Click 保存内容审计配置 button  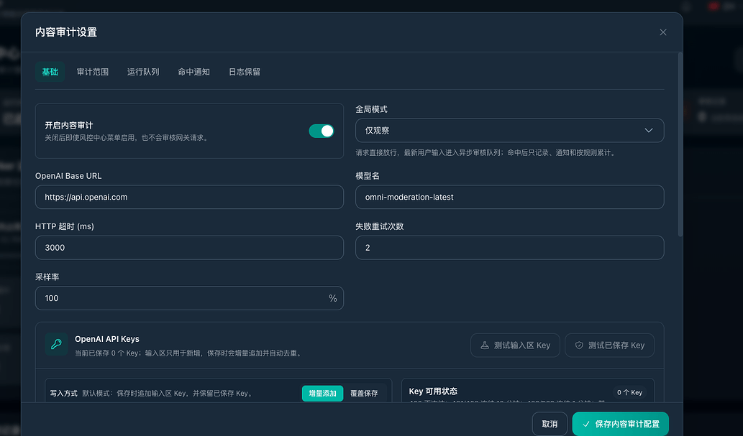[x=620, y=425]
